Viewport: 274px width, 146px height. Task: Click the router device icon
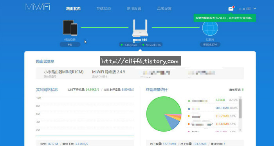coord(140,28)
